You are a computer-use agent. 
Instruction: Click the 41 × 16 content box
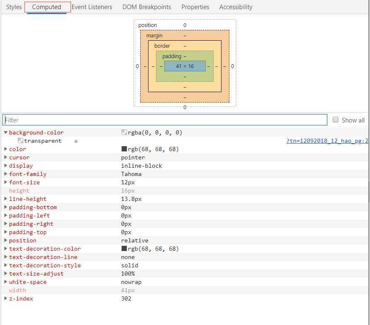[185, 66]
